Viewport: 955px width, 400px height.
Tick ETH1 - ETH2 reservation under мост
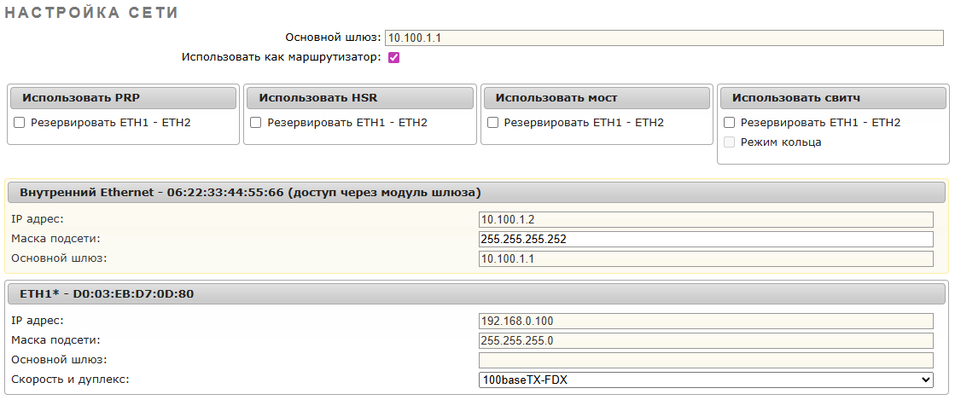(492, 123)
